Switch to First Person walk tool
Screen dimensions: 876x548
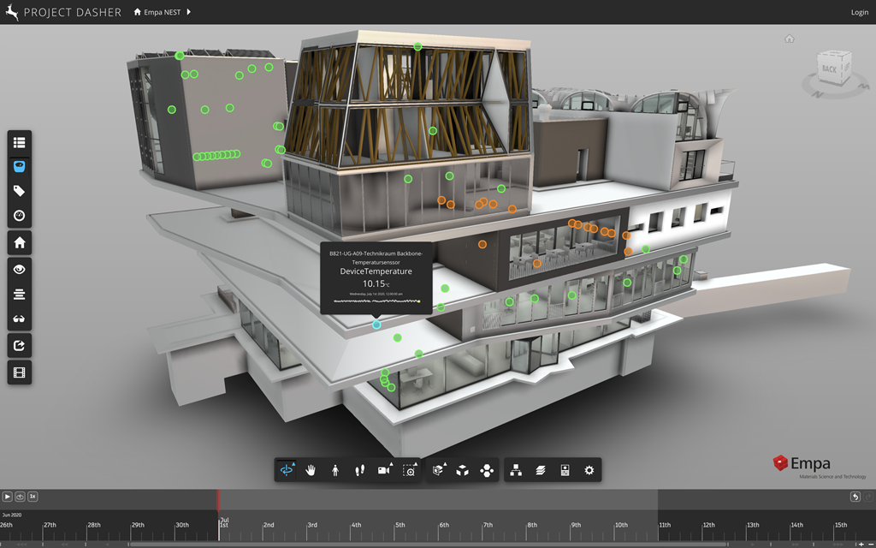[x=335, y=470]
